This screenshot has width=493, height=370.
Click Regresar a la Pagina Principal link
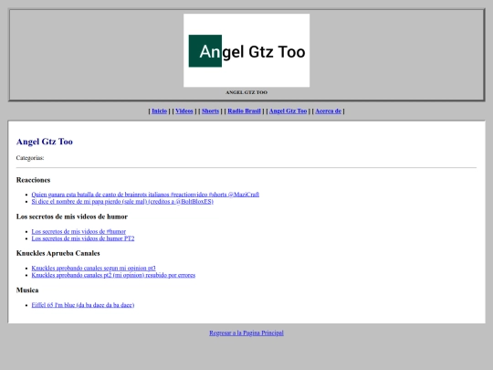pyautogui.click(x=246, y=333)
